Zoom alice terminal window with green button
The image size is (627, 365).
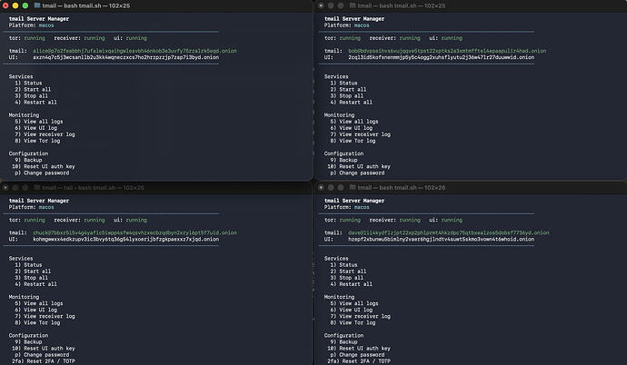coord(25,5)
